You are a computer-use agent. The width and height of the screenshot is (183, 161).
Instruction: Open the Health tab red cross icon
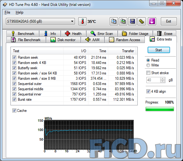click(x=67, y=33)
